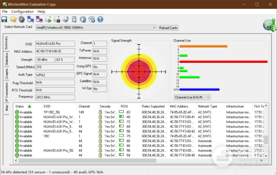
Task: Click the AP list's vertical scrollbar down arrow
Action: tap(266, 156)
